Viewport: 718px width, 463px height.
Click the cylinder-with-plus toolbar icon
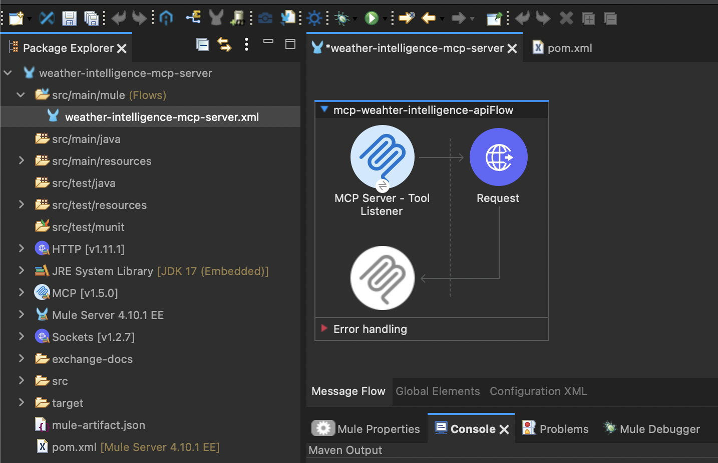[238, 18]
